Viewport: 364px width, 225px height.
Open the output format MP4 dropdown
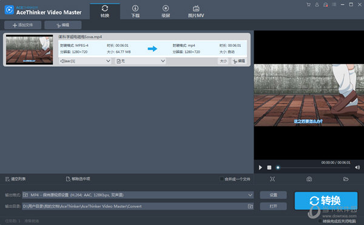point(138,195)
